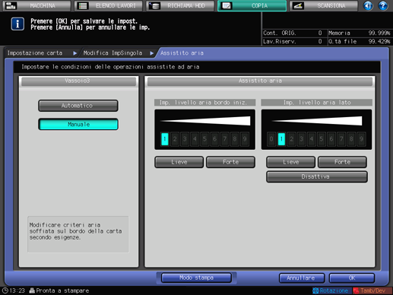The image size is (393, 295).
Task: Click the MACCHINA tab machine icon
Action: pos(11,5)
